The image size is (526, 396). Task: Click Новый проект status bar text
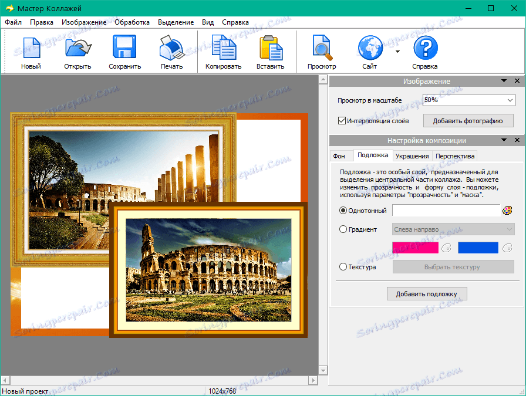click(25, 391)
